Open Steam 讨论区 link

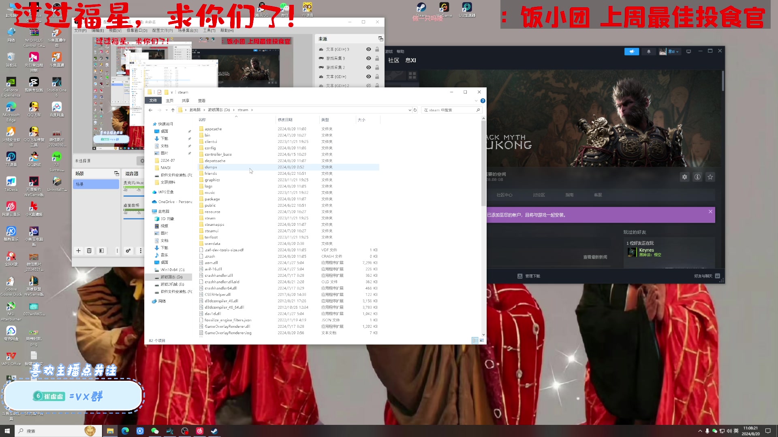[539, 195]
